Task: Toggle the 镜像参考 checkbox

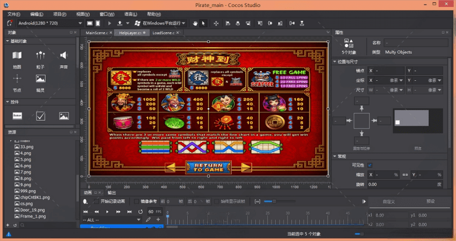Action: pos(136,201)
